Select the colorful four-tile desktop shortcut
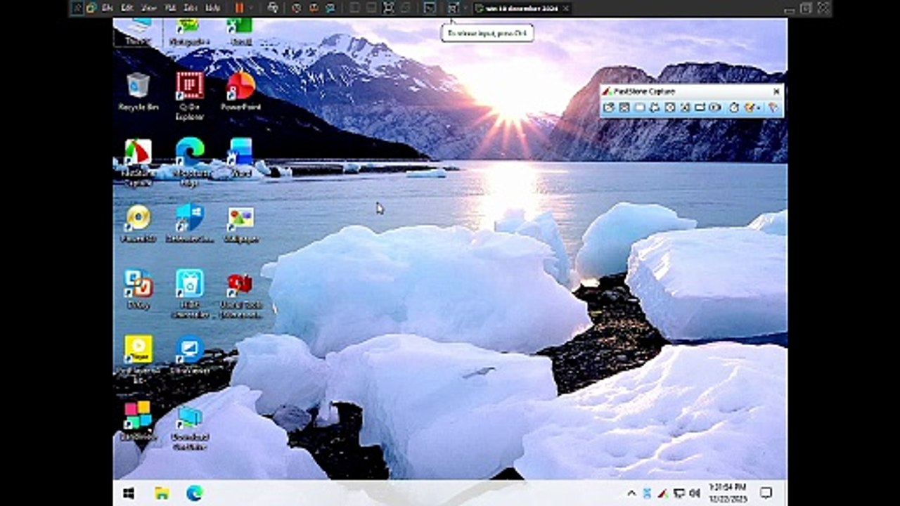This screenshot has width=900, height=506. (x=138, y=420)
